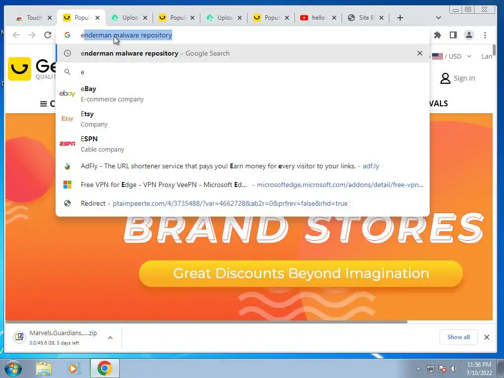Open the Chrome three-dot menu
504x378 pixels.
tap(485, 35)
